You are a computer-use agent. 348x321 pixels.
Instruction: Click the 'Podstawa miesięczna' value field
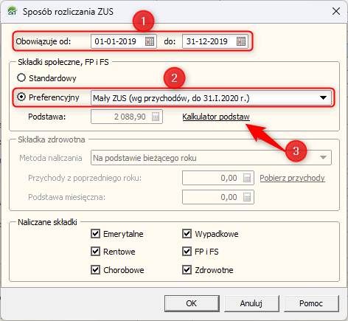coord(218,197)
